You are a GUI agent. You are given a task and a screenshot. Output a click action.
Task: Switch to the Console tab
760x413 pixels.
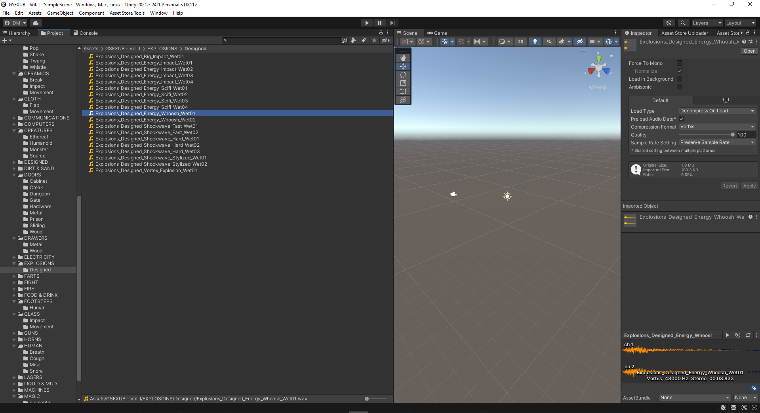[85, 33]
